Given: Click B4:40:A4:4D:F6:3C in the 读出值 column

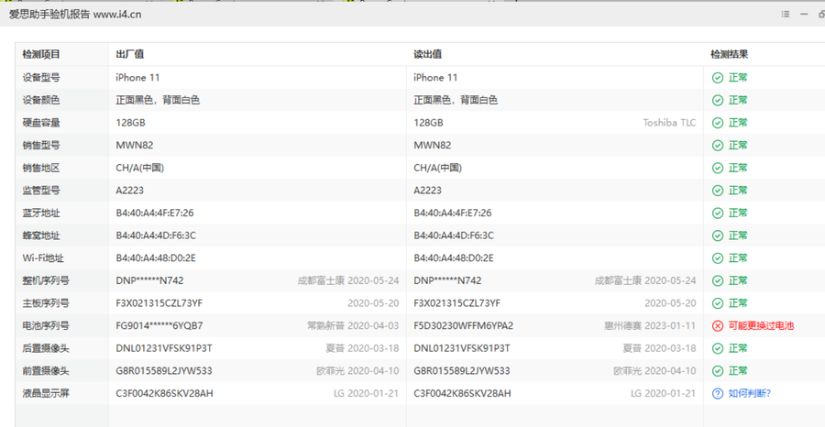Looking at the screenshot, I should tap(454, 235).
